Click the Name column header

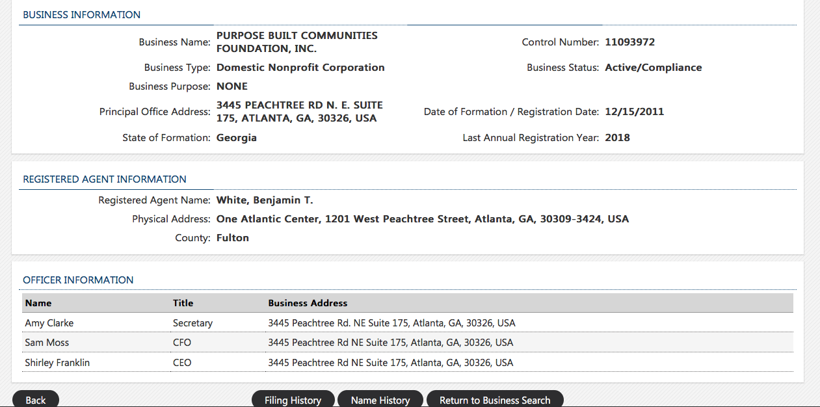38,303
